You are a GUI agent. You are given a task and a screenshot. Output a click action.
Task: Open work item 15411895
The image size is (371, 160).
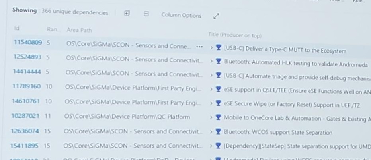pos(24,146)
